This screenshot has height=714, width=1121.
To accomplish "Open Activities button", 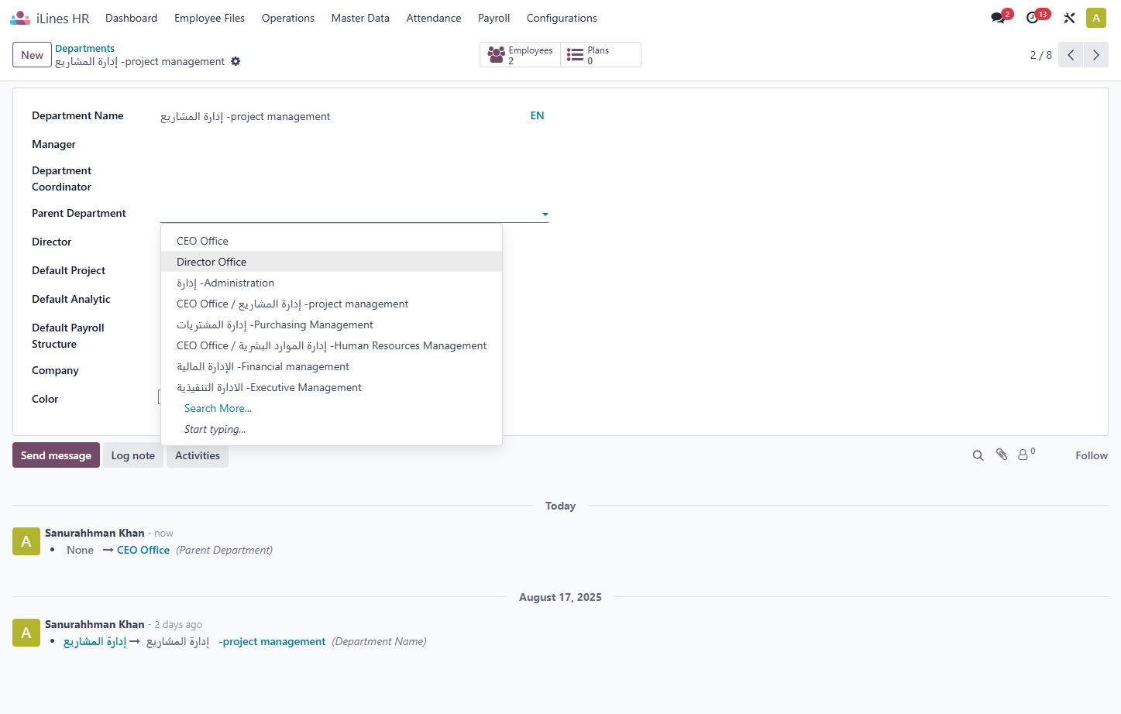I will point(198,455).
